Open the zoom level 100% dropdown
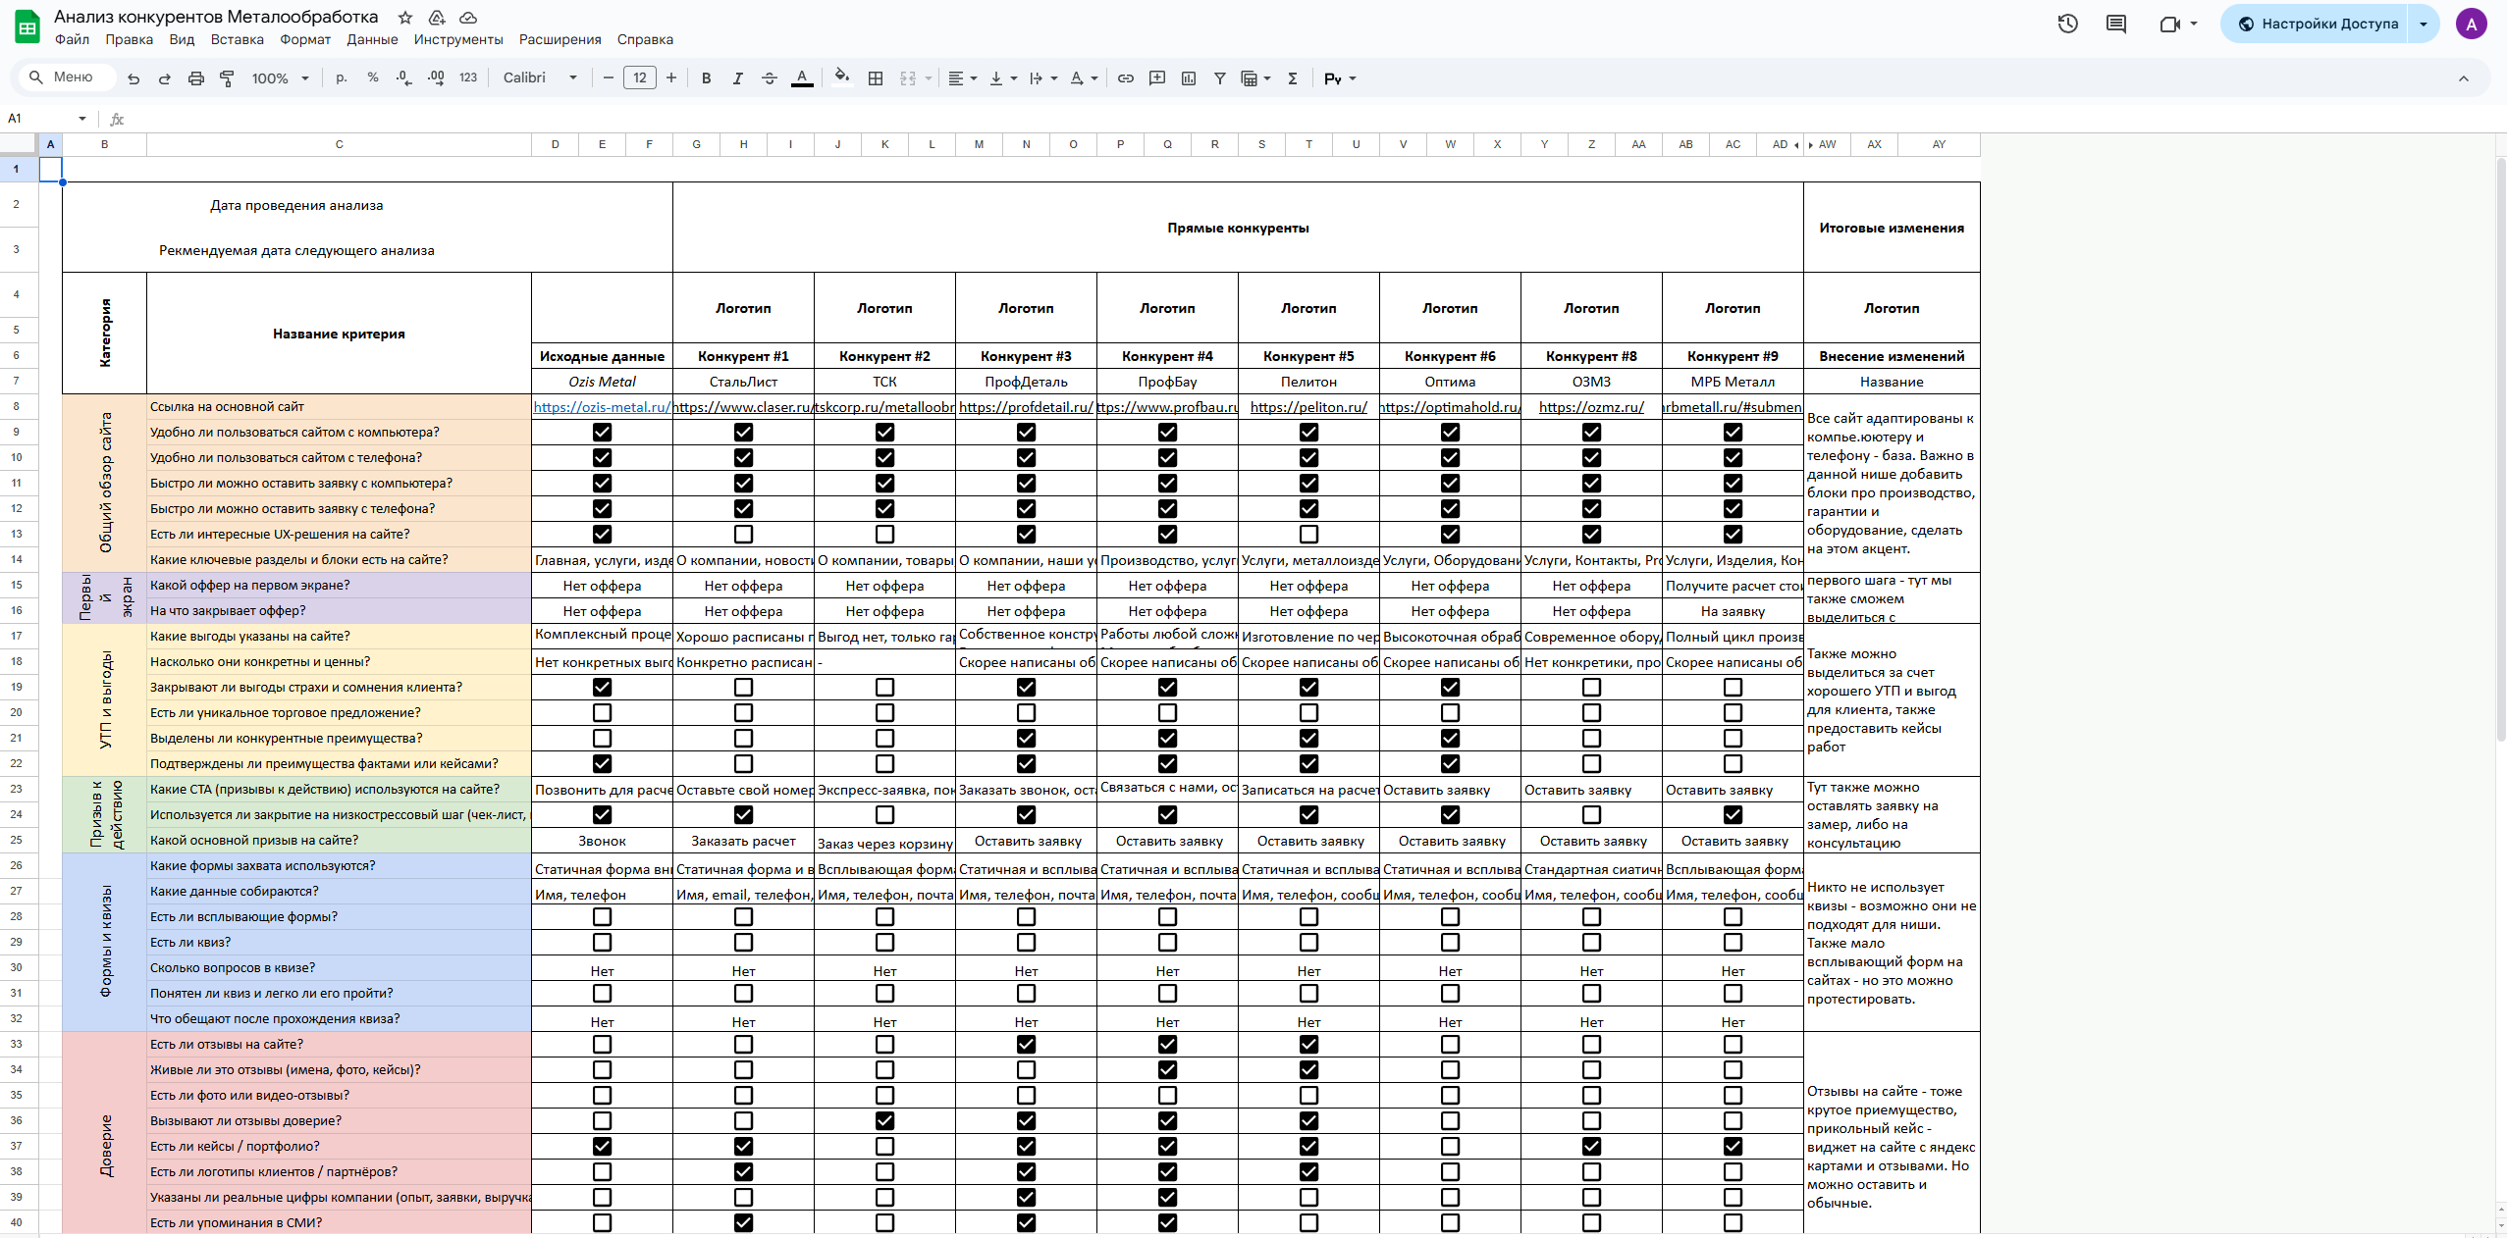This screenshot has height=1238, width=2507. coord(280,78)
